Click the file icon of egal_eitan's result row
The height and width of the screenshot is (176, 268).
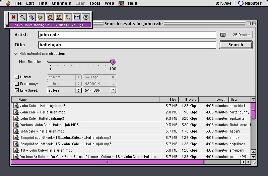click(x=16, y=118)
